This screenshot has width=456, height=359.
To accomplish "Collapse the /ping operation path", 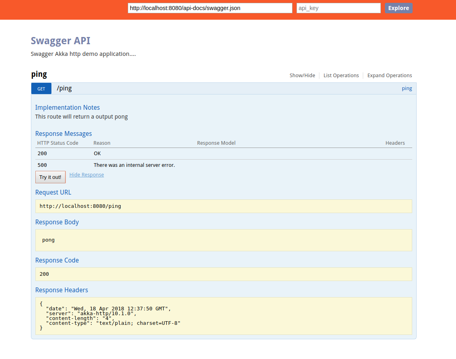I will [x=64, y=88].
